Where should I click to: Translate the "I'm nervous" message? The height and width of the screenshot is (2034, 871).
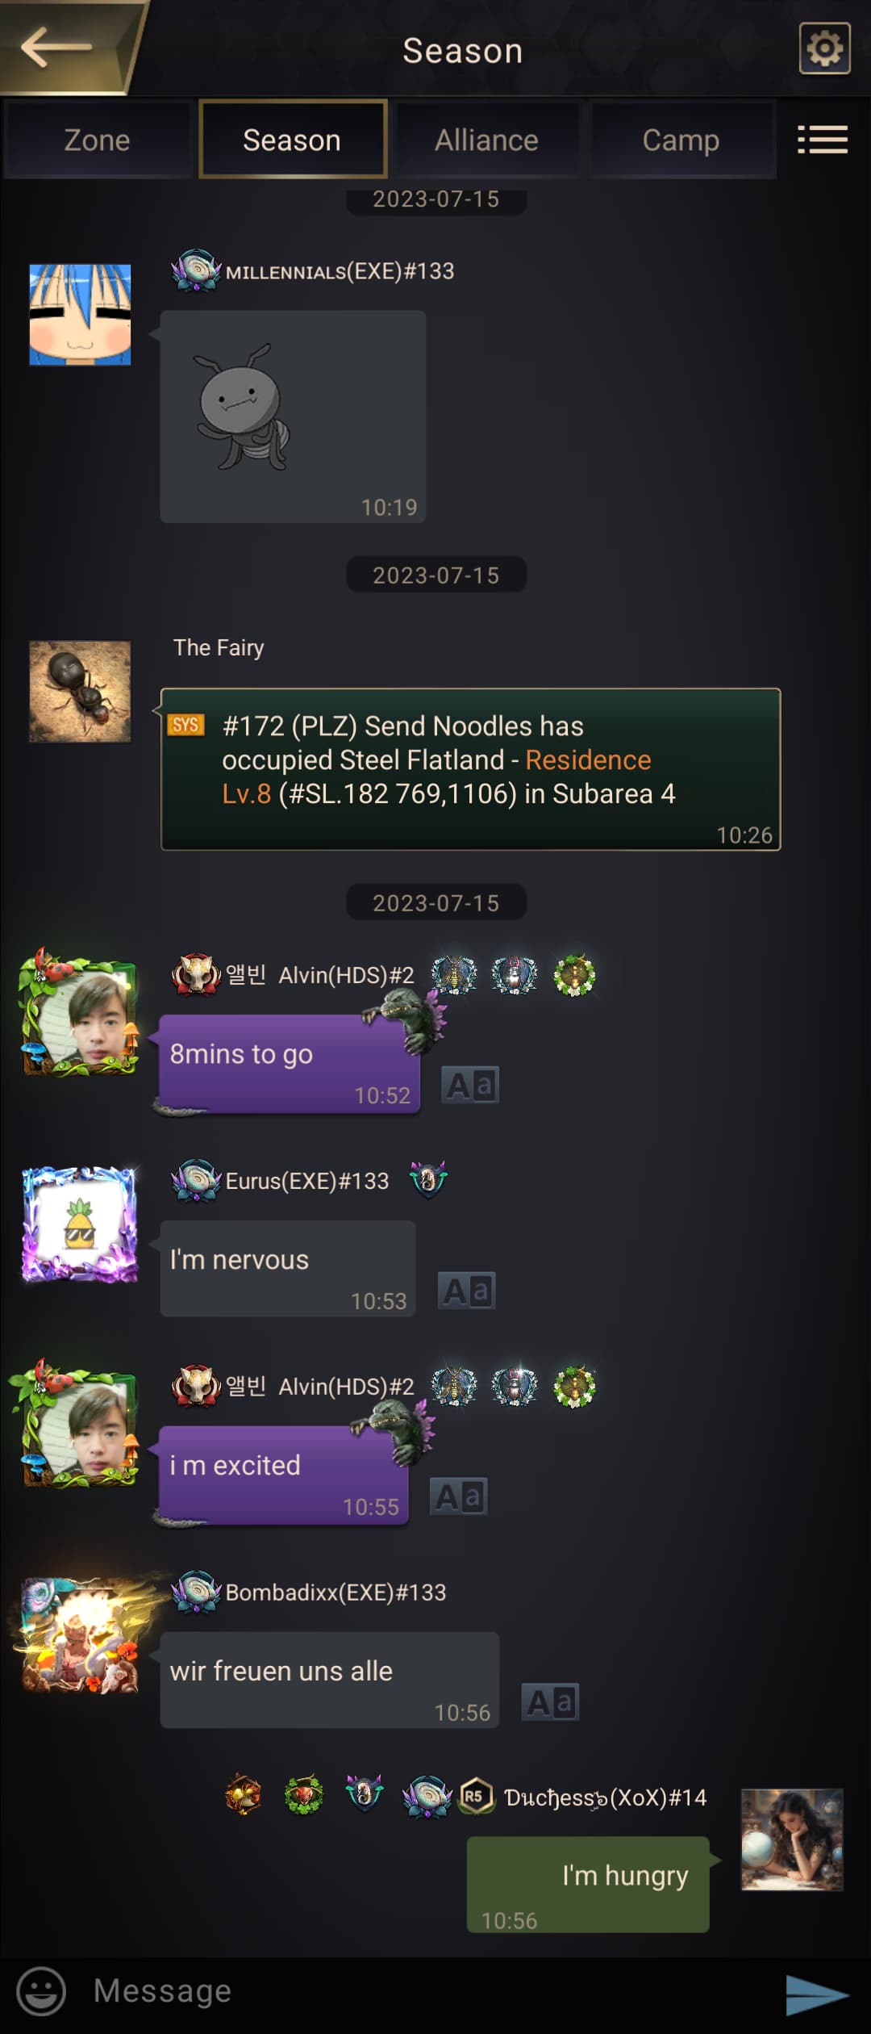point(466,1290)
